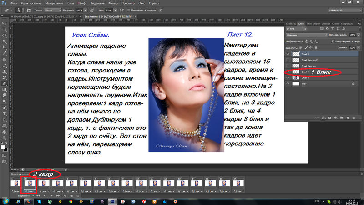Show layer 'Слой 3 копия 2'
The image size is (364, 205).
(288, 60)
